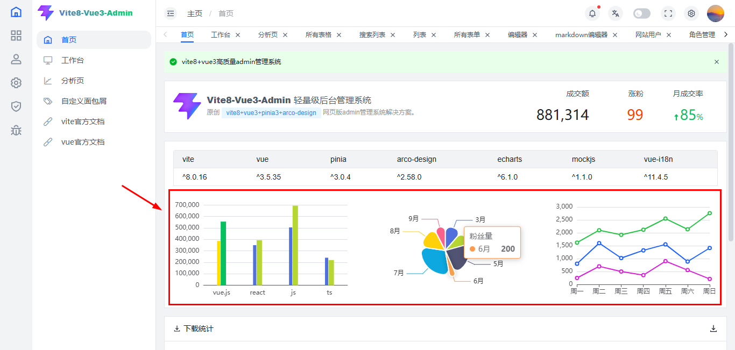This screenshot has height=350, width=735.
Task: Click the 881,314 成交额 value
Action: (x=563, y=115)
